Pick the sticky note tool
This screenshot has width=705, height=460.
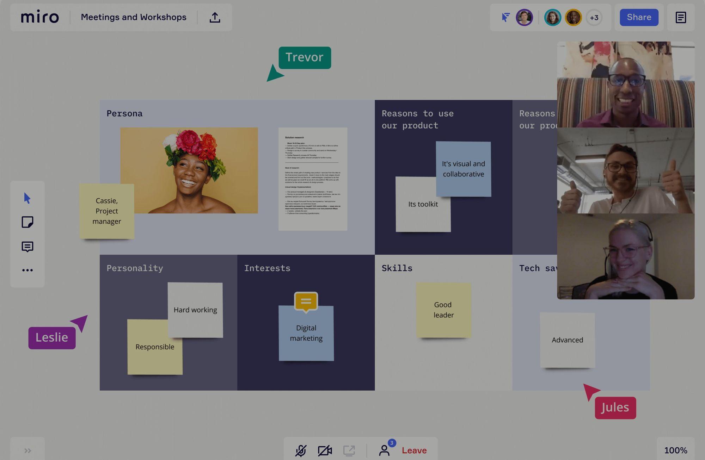pyautogui.click(x=27, y=222)
